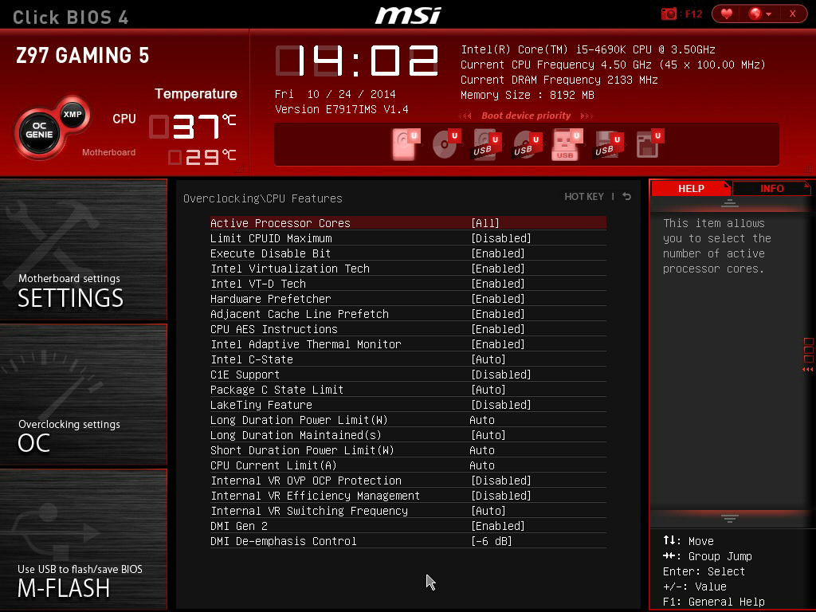Select the CD/DVD boot device icon
Viewport: 816px width, 612px height.
coord(446,144)
